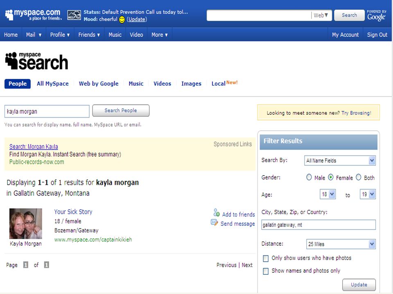
Task: Click the profile picture icon next to Status
Action: click(x=74, y=15)
